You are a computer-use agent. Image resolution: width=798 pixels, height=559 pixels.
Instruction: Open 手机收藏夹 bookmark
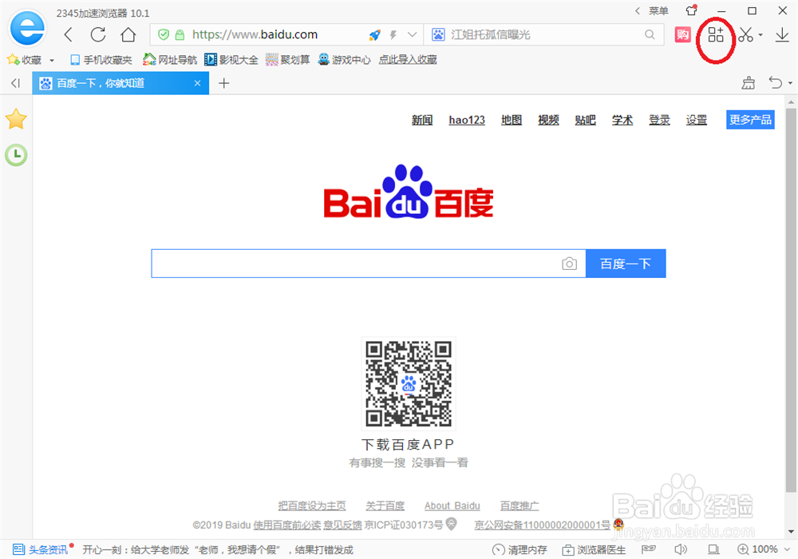(x=101, y=60)
